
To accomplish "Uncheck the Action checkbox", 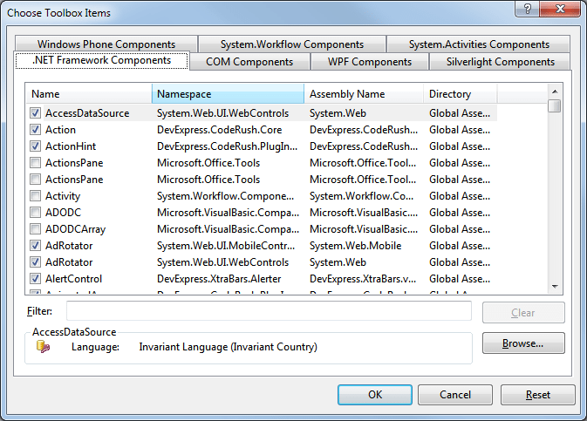I will tap(35, 130).
